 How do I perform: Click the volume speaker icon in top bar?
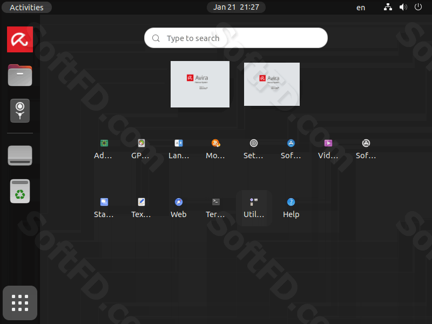pos(403,7)
